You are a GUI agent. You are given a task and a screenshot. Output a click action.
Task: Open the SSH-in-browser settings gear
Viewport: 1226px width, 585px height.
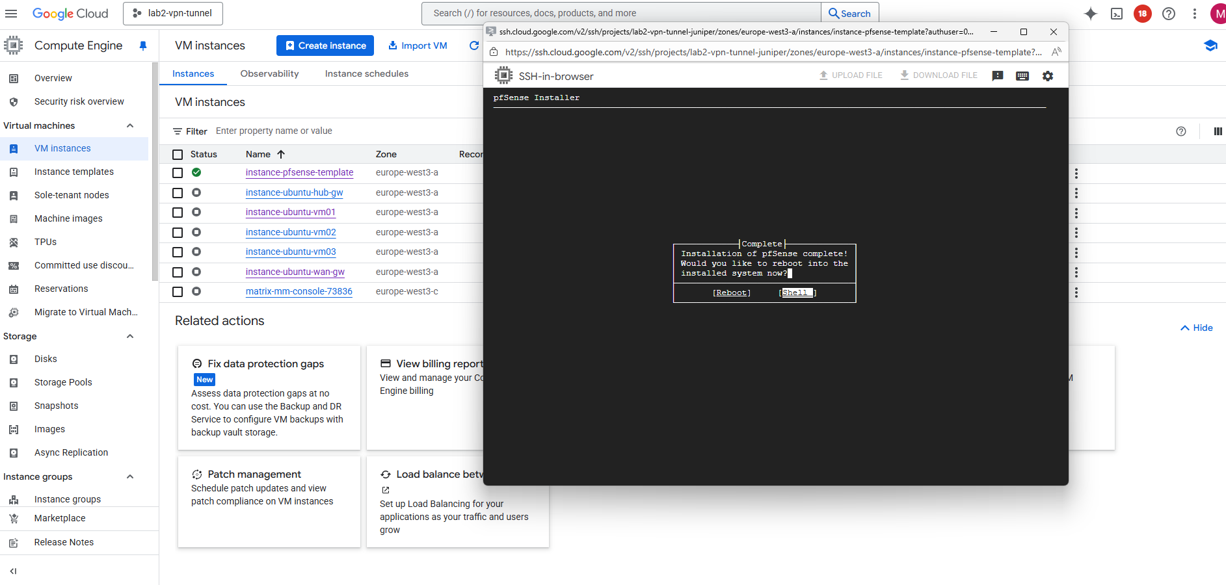[1047, 76]
